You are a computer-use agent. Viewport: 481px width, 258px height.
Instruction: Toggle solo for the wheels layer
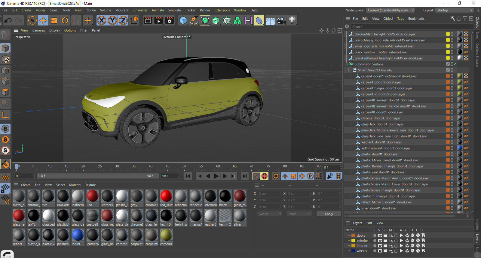[x=375, y=251]
